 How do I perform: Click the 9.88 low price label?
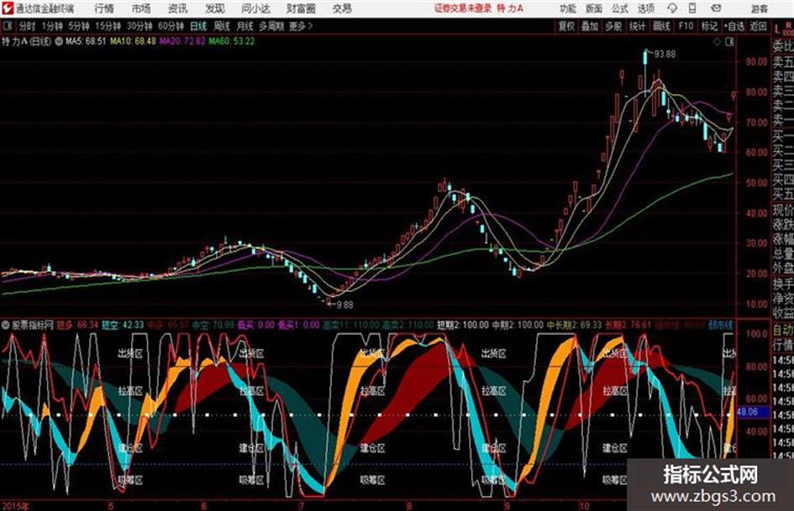[x=344, y=305]
